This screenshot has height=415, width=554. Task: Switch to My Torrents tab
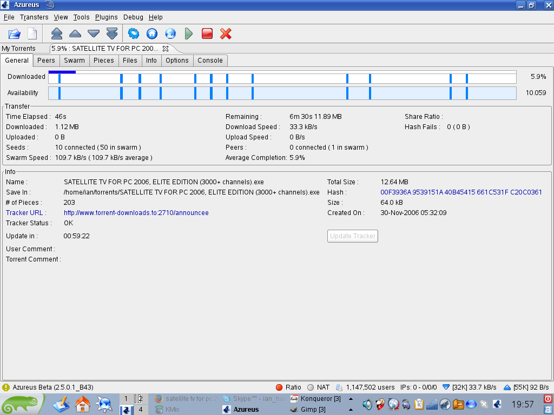tap(19, 49)
